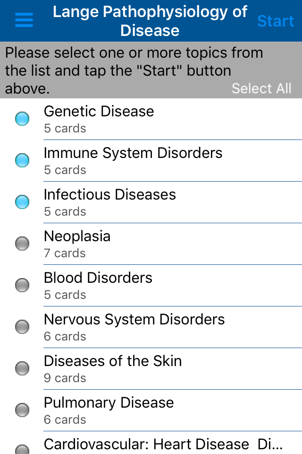Screen dimensions: 302x454
Task: Tap the Start button
Action: pos(276,21)
